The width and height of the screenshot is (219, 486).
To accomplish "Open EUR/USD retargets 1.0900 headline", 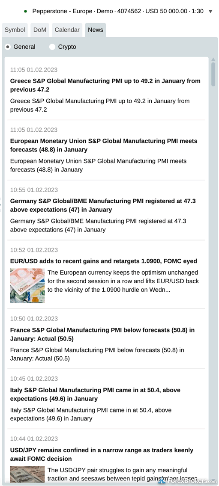I will (104, 261).
